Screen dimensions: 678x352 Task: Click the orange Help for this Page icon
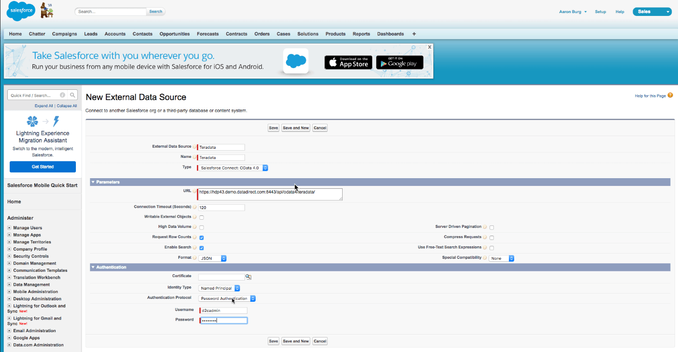669,95
